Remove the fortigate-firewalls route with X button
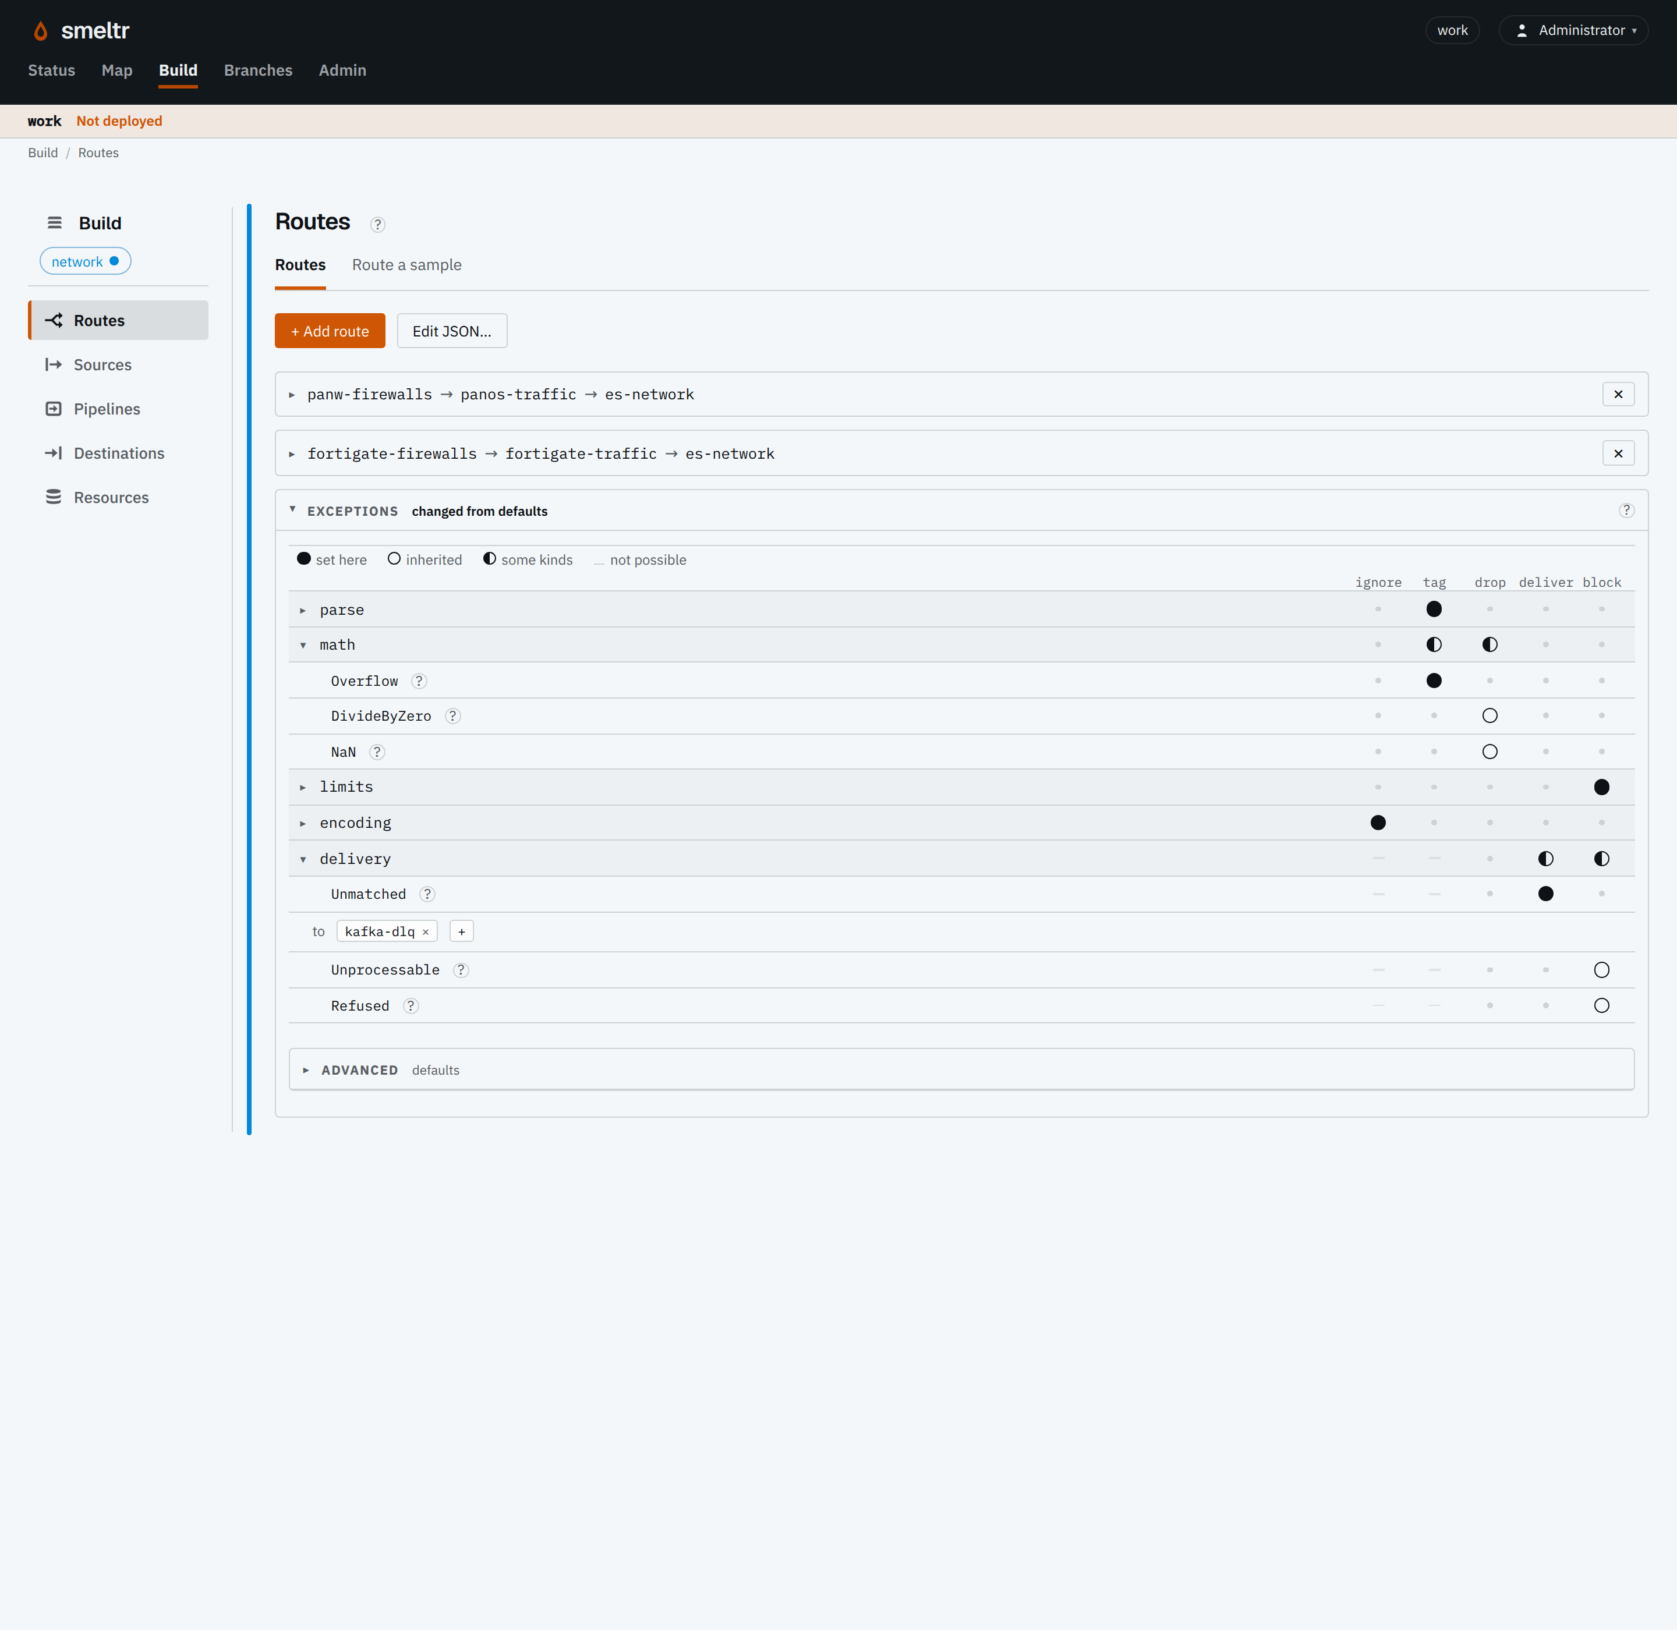This screenshot has width=1677, height=1630. click(1618, 453)
